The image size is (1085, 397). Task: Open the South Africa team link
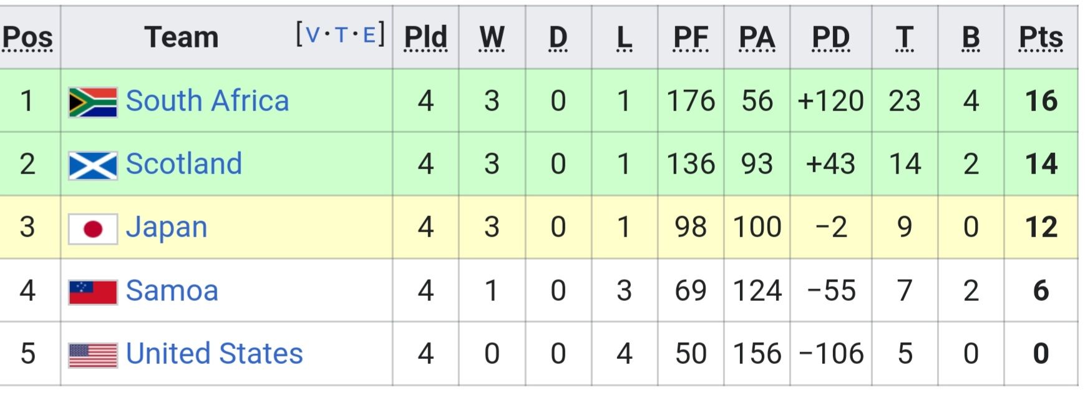[207, 101]
